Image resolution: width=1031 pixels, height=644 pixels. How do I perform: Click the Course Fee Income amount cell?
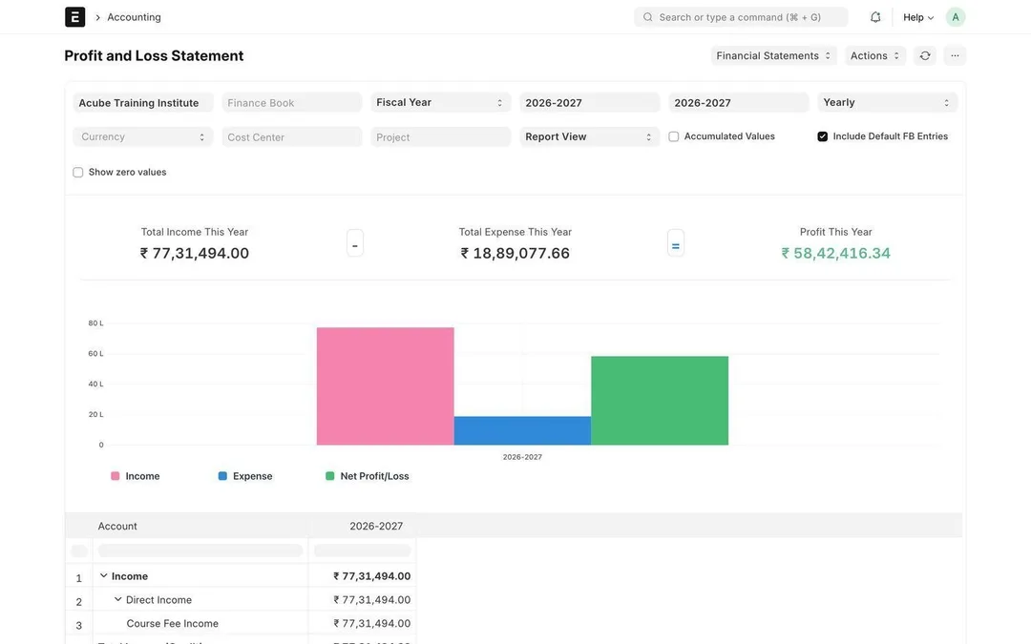pyautogui.click(x=362, y=623)
